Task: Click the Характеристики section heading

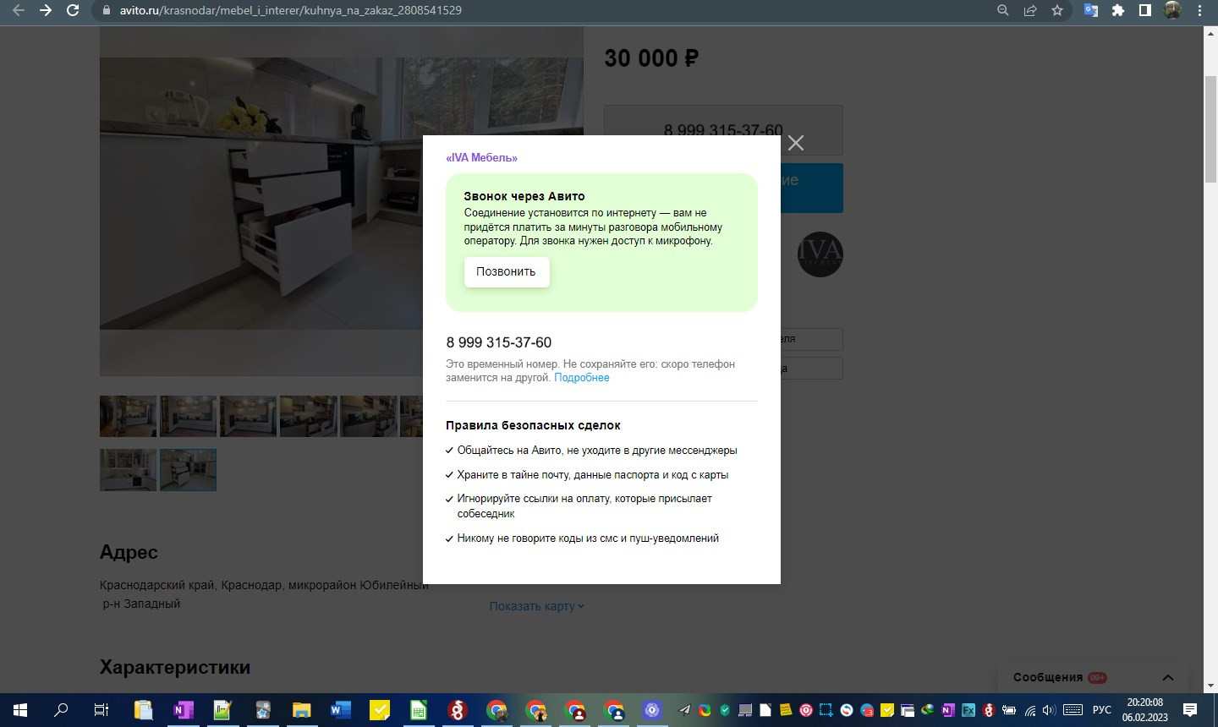Action: [x=175, y=667]
